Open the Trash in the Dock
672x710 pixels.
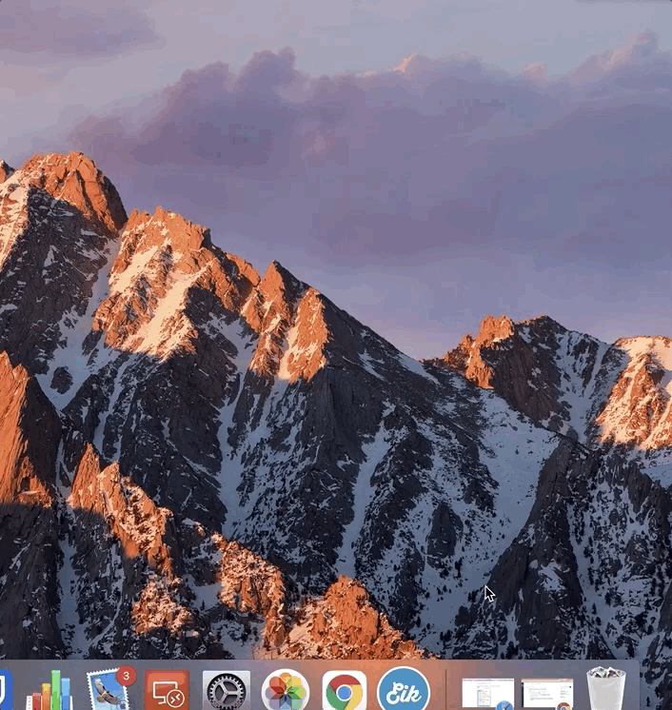click(x=605, y=690)
